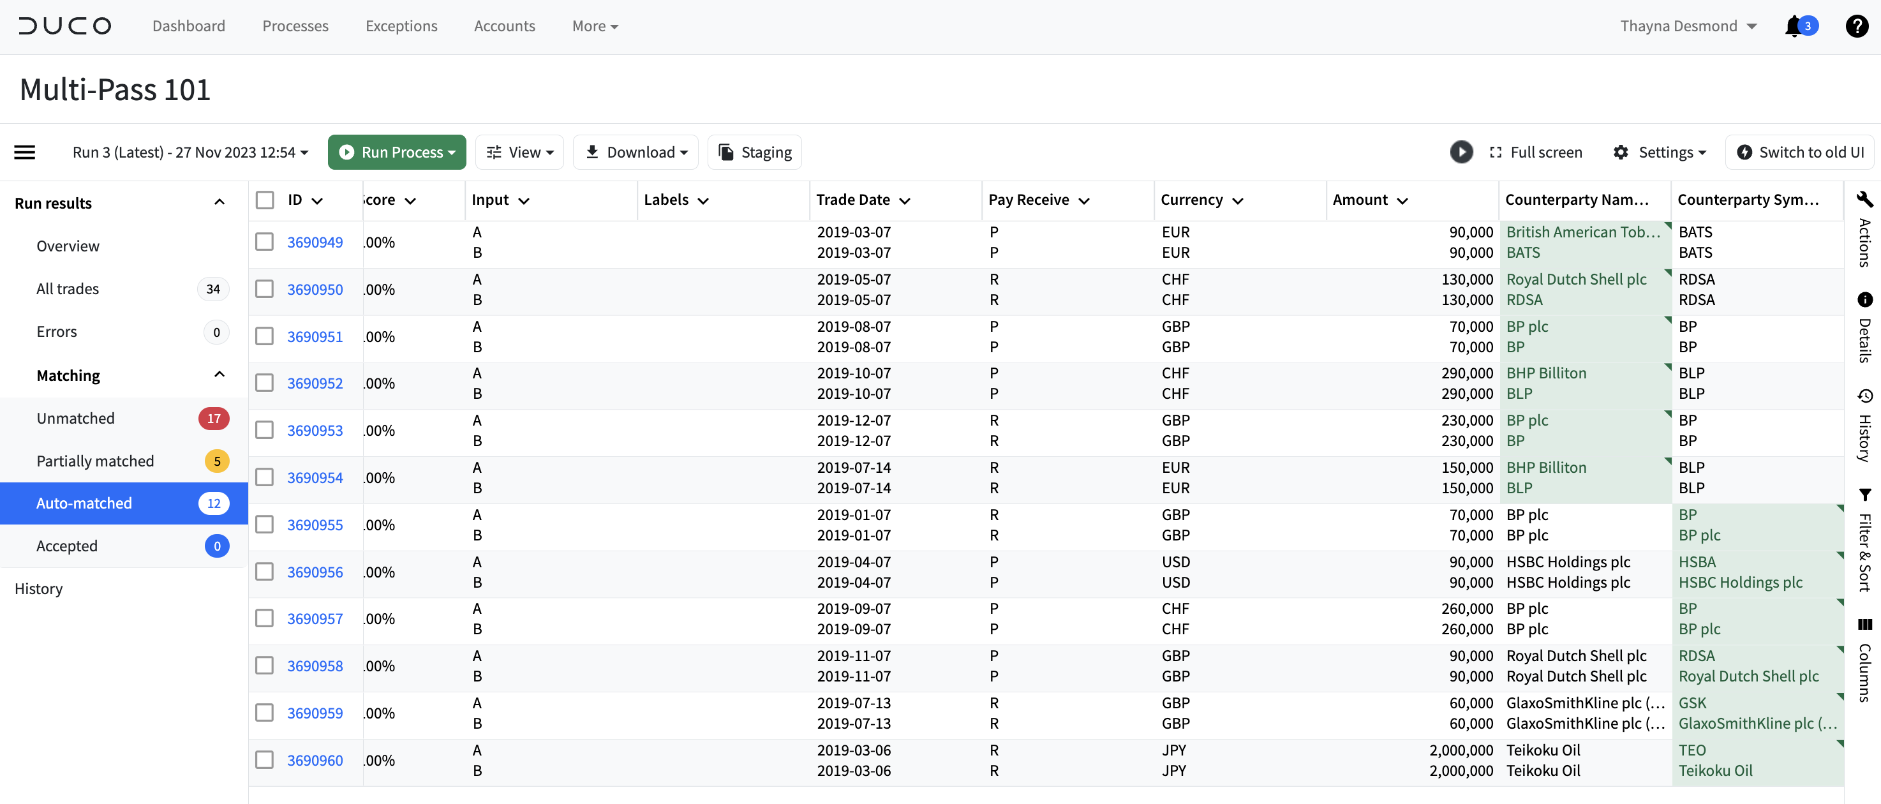This screenshot has height=804, width=1881.
Task: Open the Filter & Sort panel
Action: (x=1865, y=540)
